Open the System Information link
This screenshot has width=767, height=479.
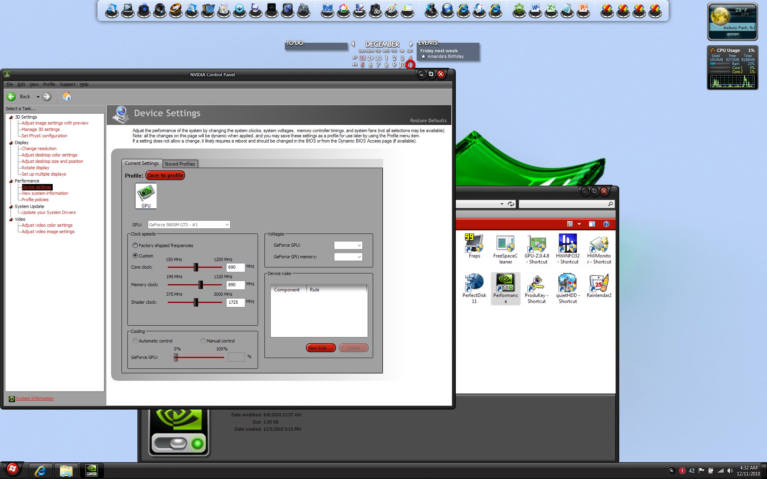(x=35, y=398)
